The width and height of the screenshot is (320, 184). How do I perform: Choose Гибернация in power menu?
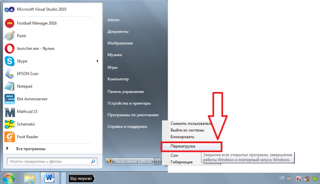(182, 162)
